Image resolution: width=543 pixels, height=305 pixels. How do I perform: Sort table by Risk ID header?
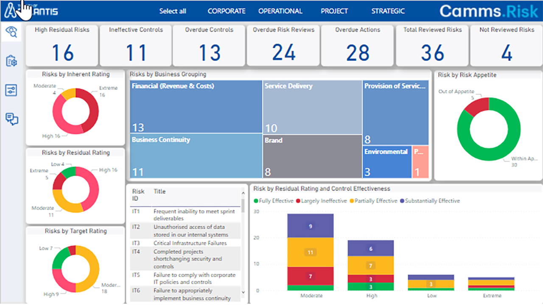[139, 195]
